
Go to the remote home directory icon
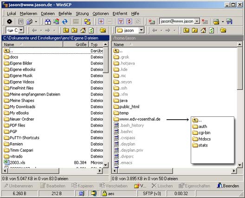[x=203, y=30]
